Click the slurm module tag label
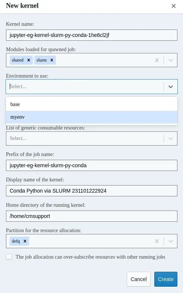This screenshot has width=183, height=293. click(x=41, y=60)
